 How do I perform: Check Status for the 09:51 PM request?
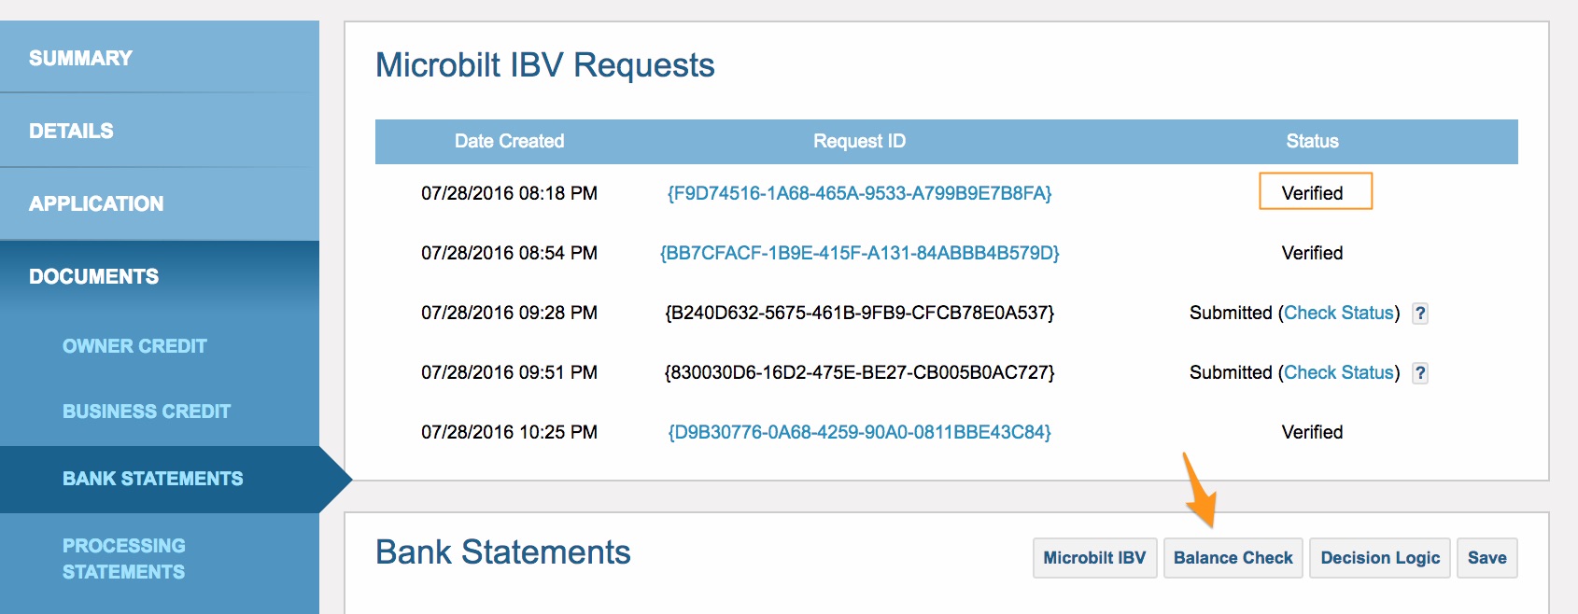pos(1339,372)
